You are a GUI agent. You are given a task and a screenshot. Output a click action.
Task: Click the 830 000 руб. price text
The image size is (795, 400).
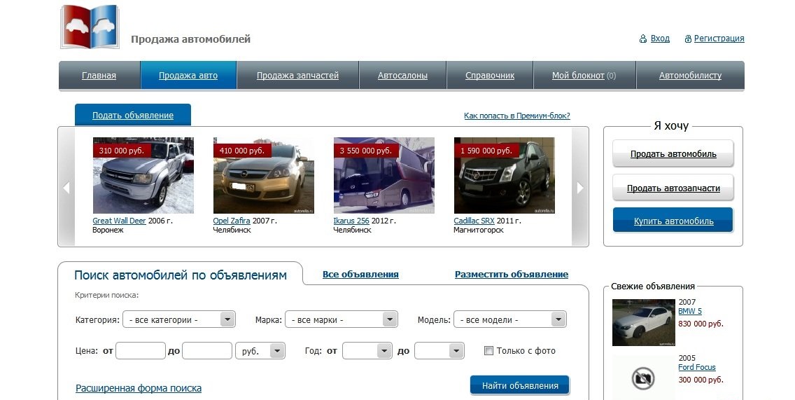(x=701, y=324)
